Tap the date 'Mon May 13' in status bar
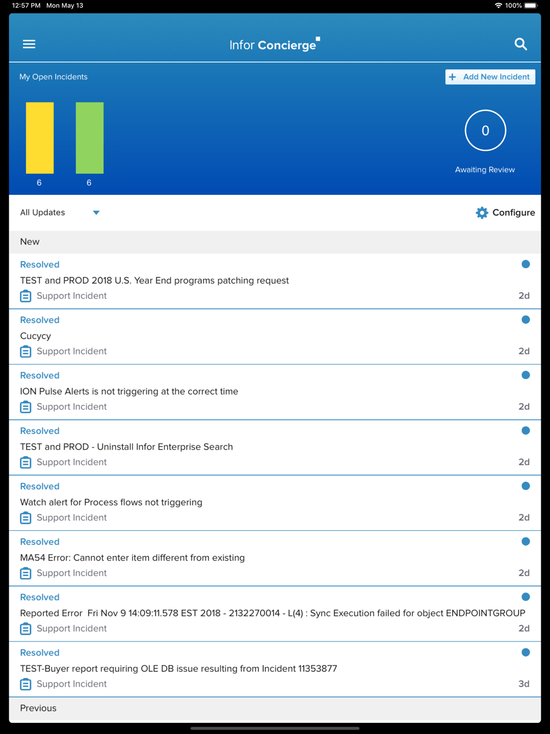The image size is (550, 734). (x=65, y=6)
